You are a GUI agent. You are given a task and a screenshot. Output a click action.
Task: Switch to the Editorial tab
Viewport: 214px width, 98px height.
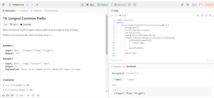point(23,11)
